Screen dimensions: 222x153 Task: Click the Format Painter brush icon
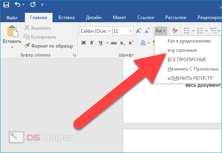27,46
